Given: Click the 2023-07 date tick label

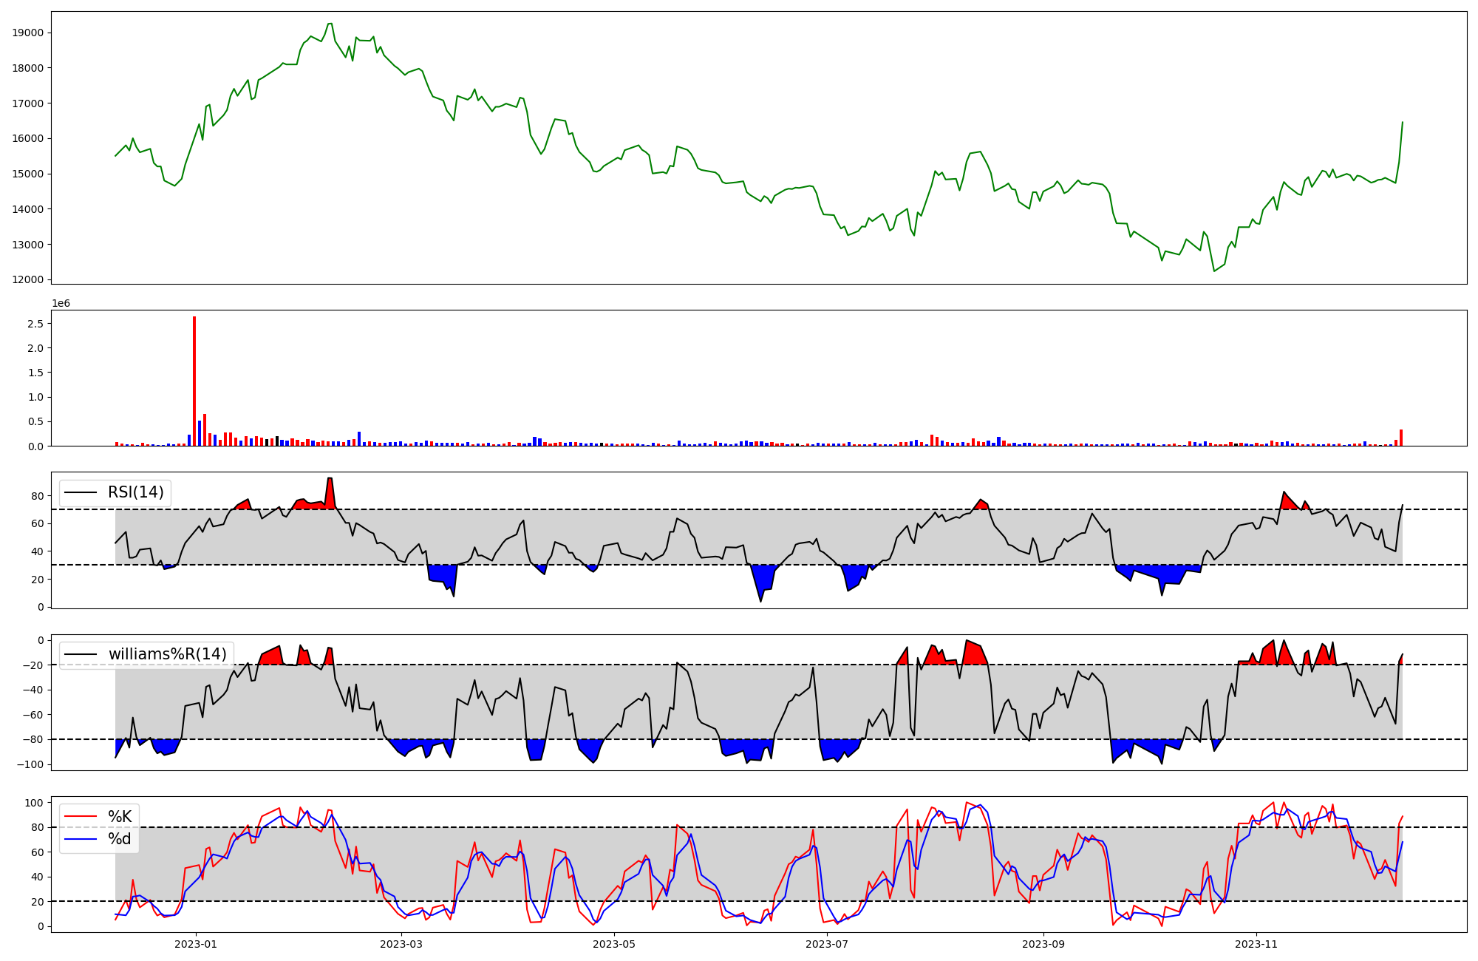Looking at the screenshot, I should click(x=827, y=944).
